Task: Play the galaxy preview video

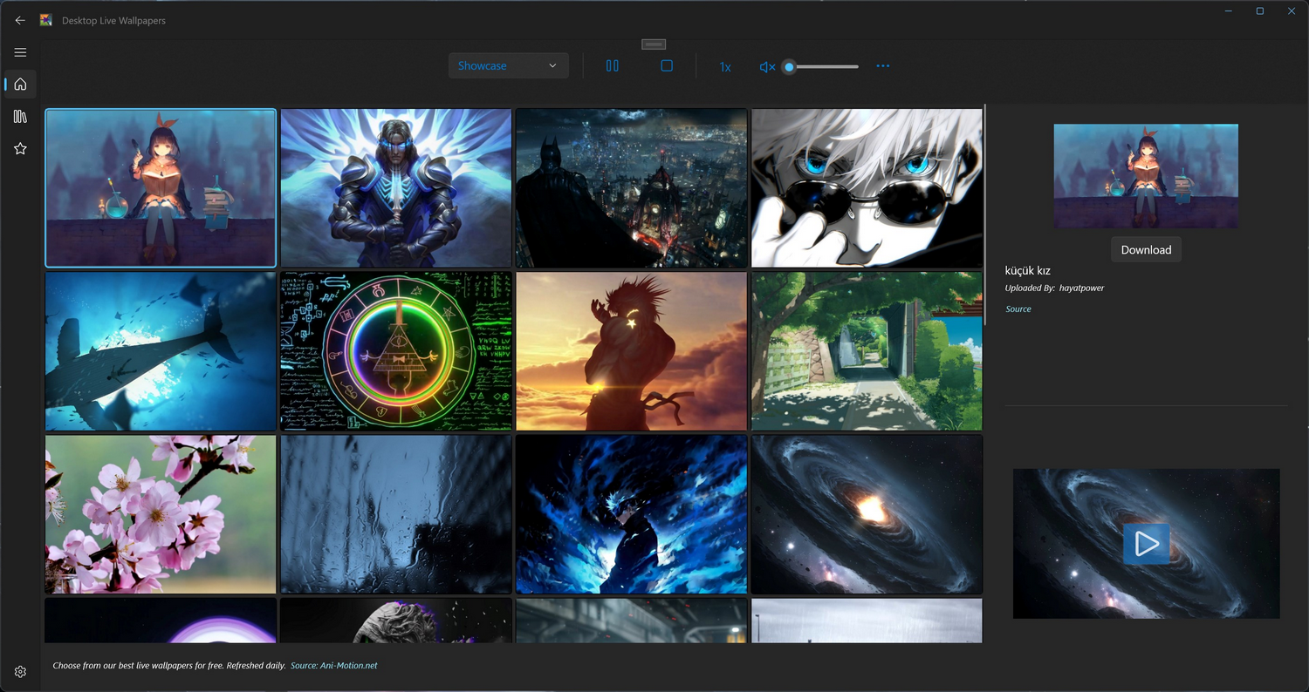Action: [1147, 544]
